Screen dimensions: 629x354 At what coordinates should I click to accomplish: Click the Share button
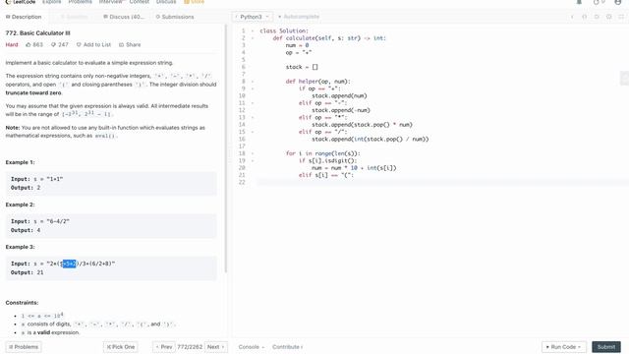tap(130, 44)
